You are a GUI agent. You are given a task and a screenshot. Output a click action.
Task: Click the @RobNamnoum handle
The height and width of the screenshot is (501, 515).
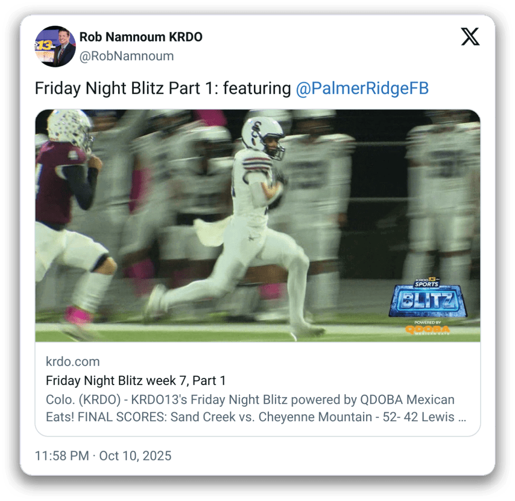click(x=127, y=56)
